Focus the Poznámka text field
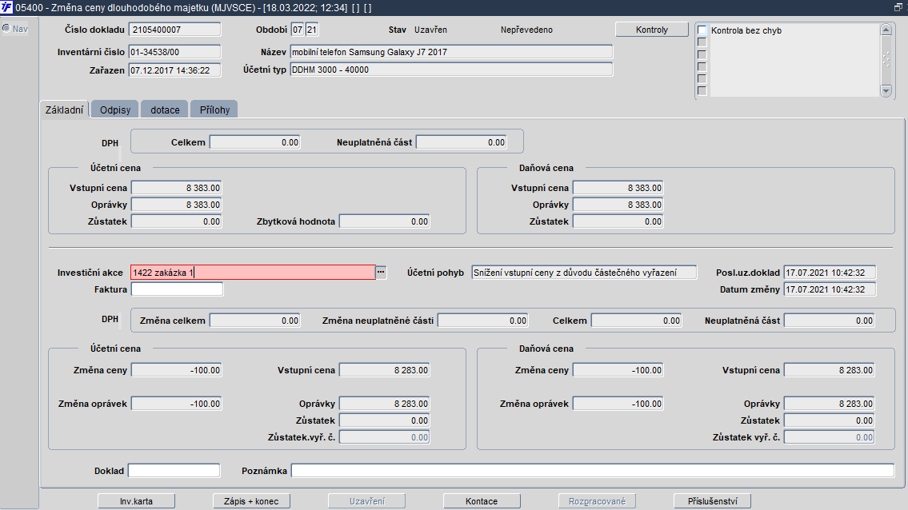 point(592,471)
